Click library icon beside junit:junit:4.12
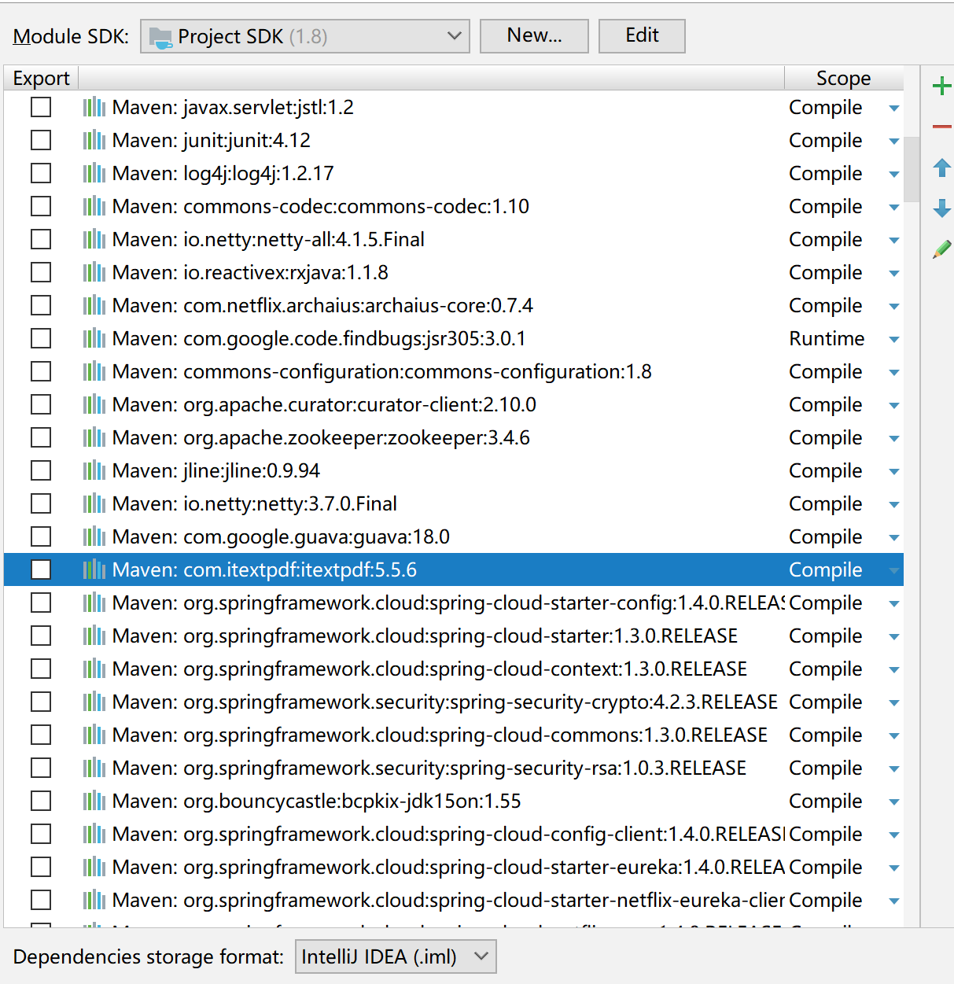The width and height of the screenshot is (954, 984). tap(94, 140)
